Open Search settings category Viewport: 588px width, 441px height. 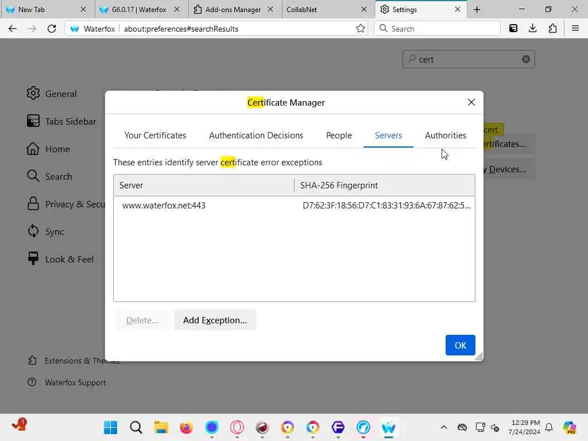(x=49, y=177)
